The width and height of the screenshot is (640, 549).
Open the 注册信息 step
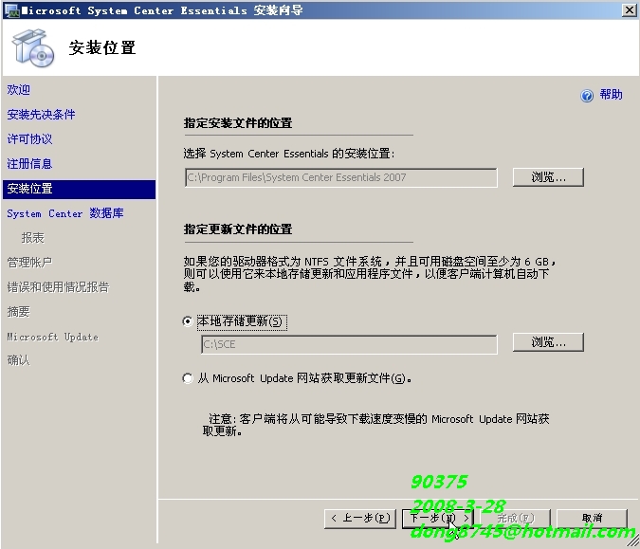click(x=29, y=164)
